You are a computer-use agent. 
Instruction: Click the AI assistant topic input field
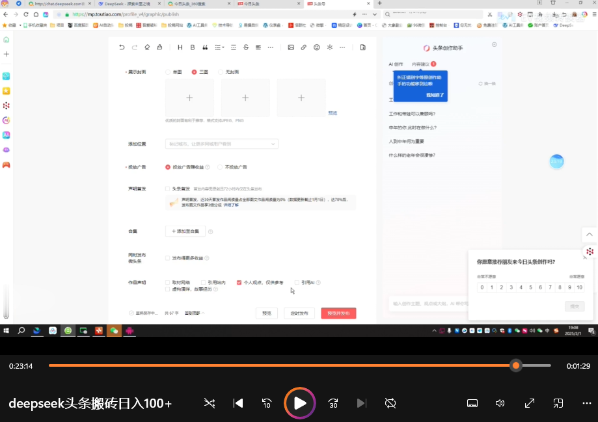click(428, 304)
